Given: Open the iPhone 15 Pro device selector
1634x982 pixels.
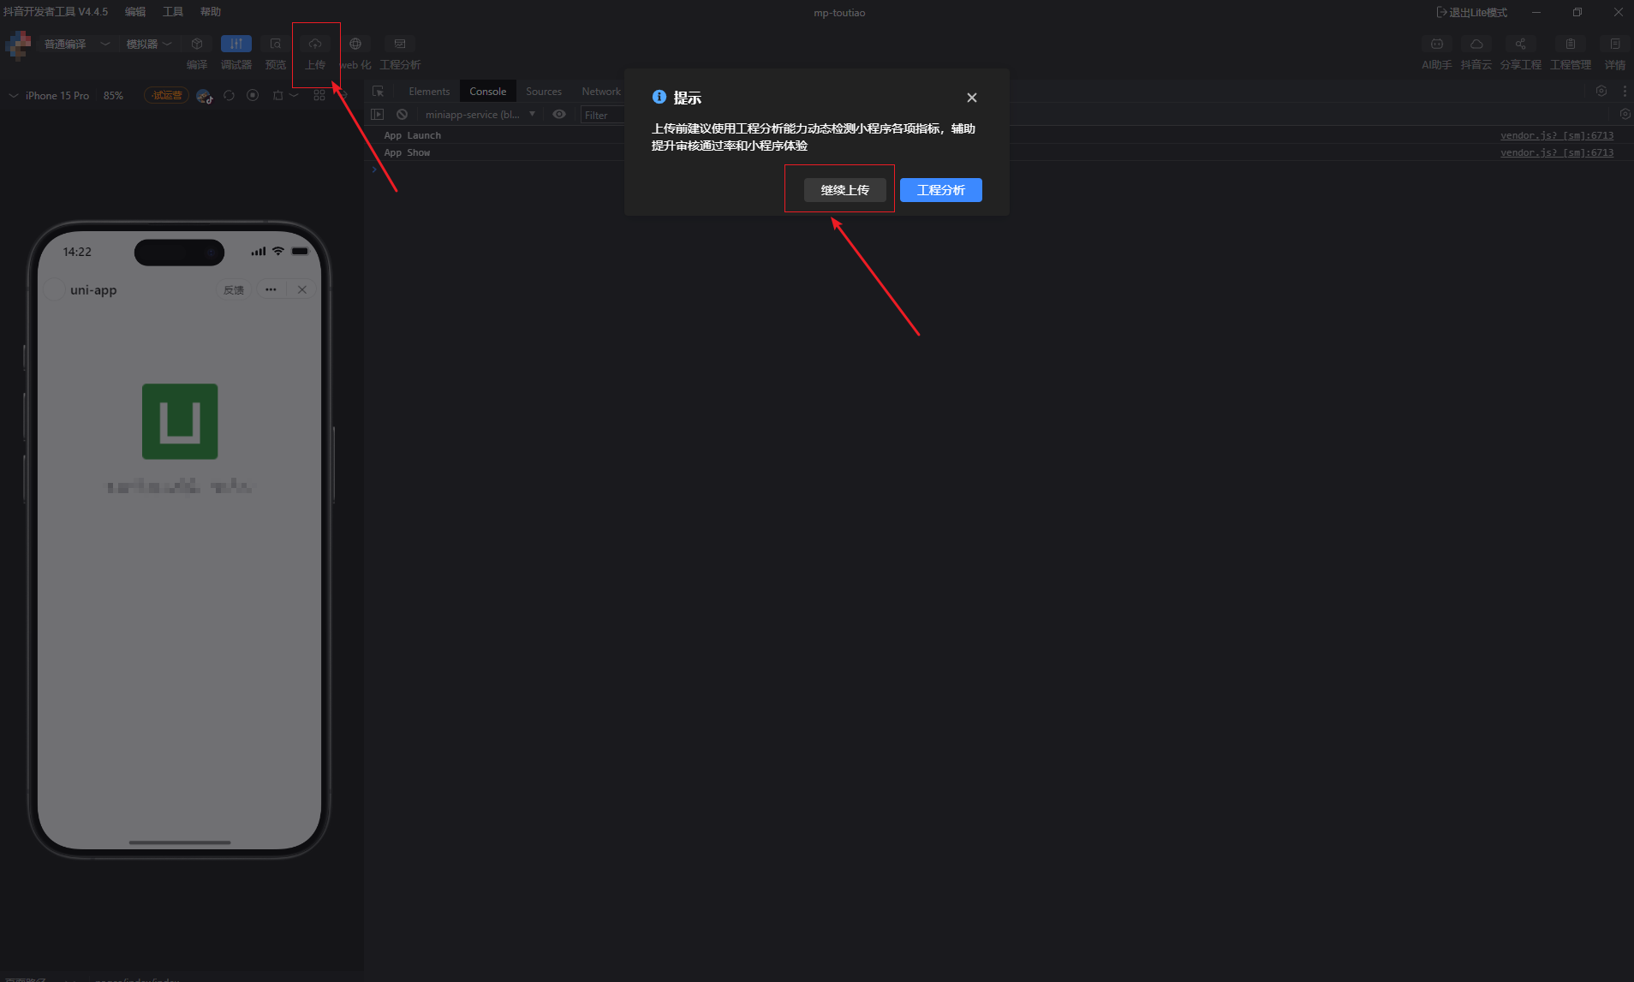Looking at the screenshot, I should [x=53, y=95].
